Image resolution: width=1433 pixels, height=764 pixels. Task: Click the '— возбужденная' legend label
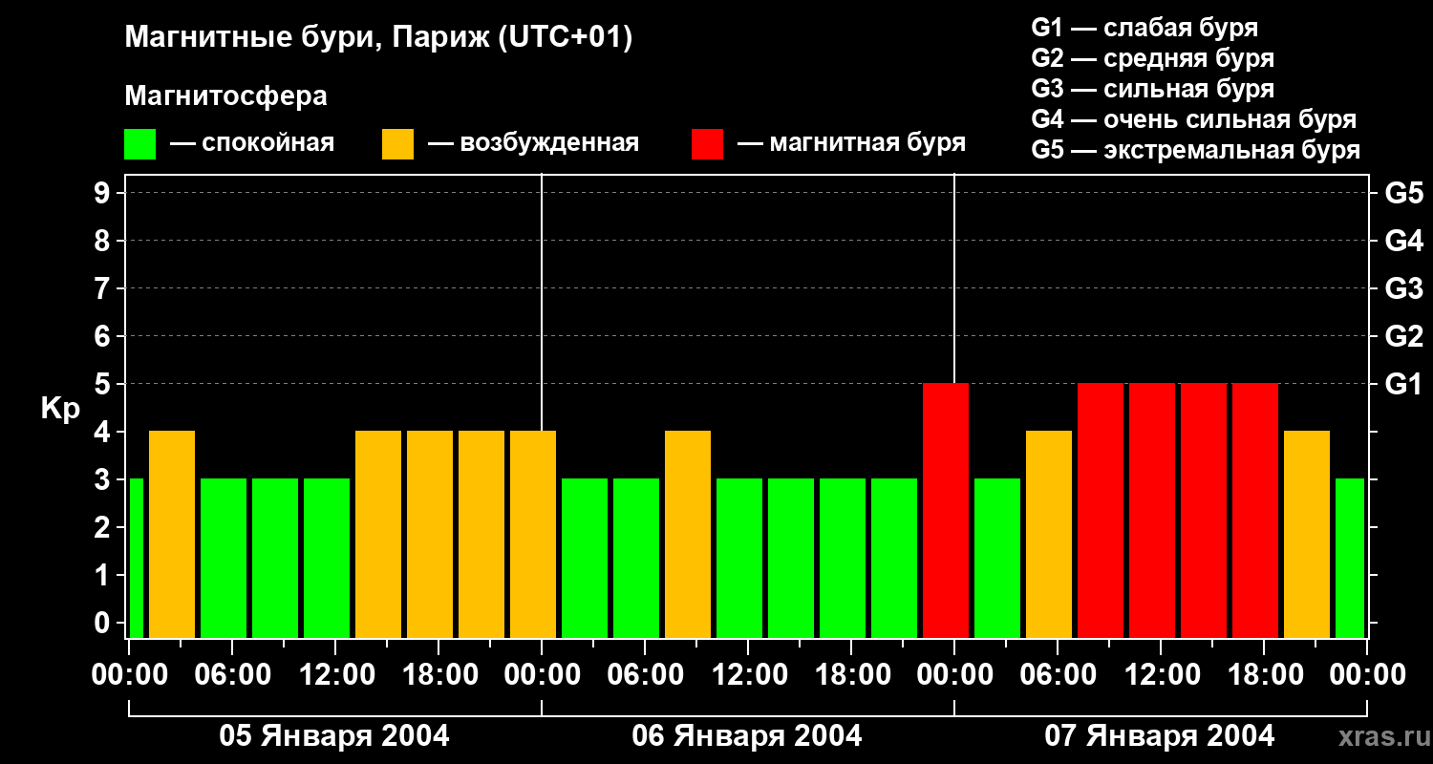[x=533, y=144]
